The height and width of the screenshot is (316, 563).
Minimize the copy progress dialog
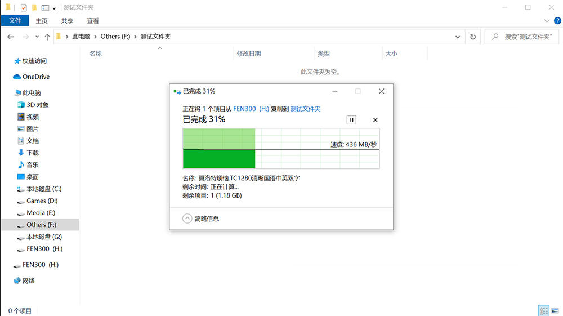[335, 91]
